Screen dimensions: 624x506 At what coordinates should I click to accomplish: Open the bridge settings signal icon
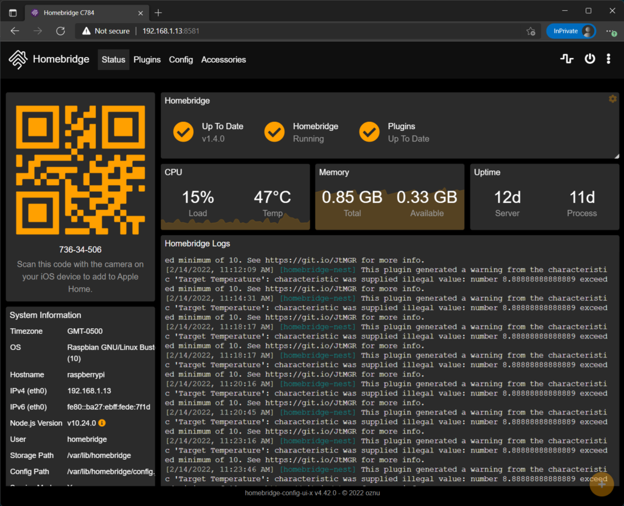pos(567,59)
